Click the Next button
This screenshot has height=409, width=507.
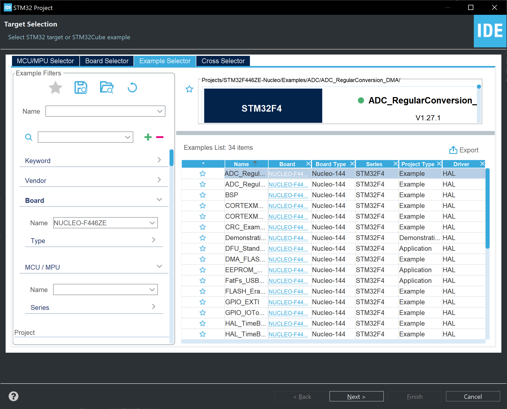[356, 396]
